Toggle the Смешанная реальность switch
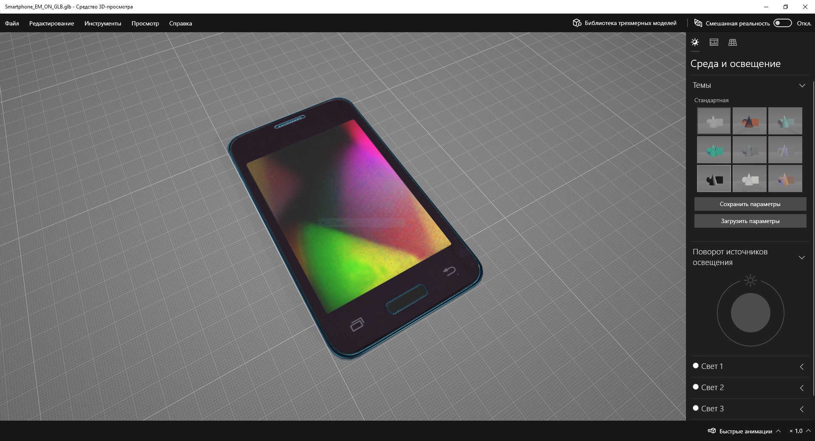 (782, 23)
